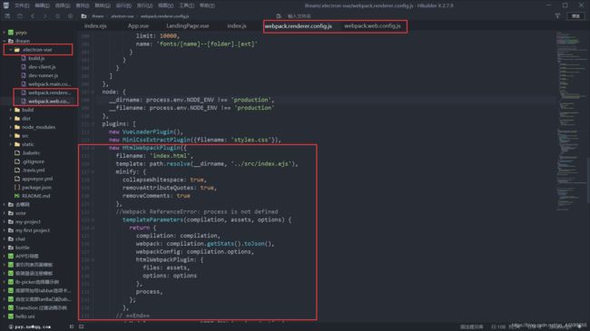Collapse the .electron-vue folder arrow
The image size is (590, 331).
[x=11, y=50]
